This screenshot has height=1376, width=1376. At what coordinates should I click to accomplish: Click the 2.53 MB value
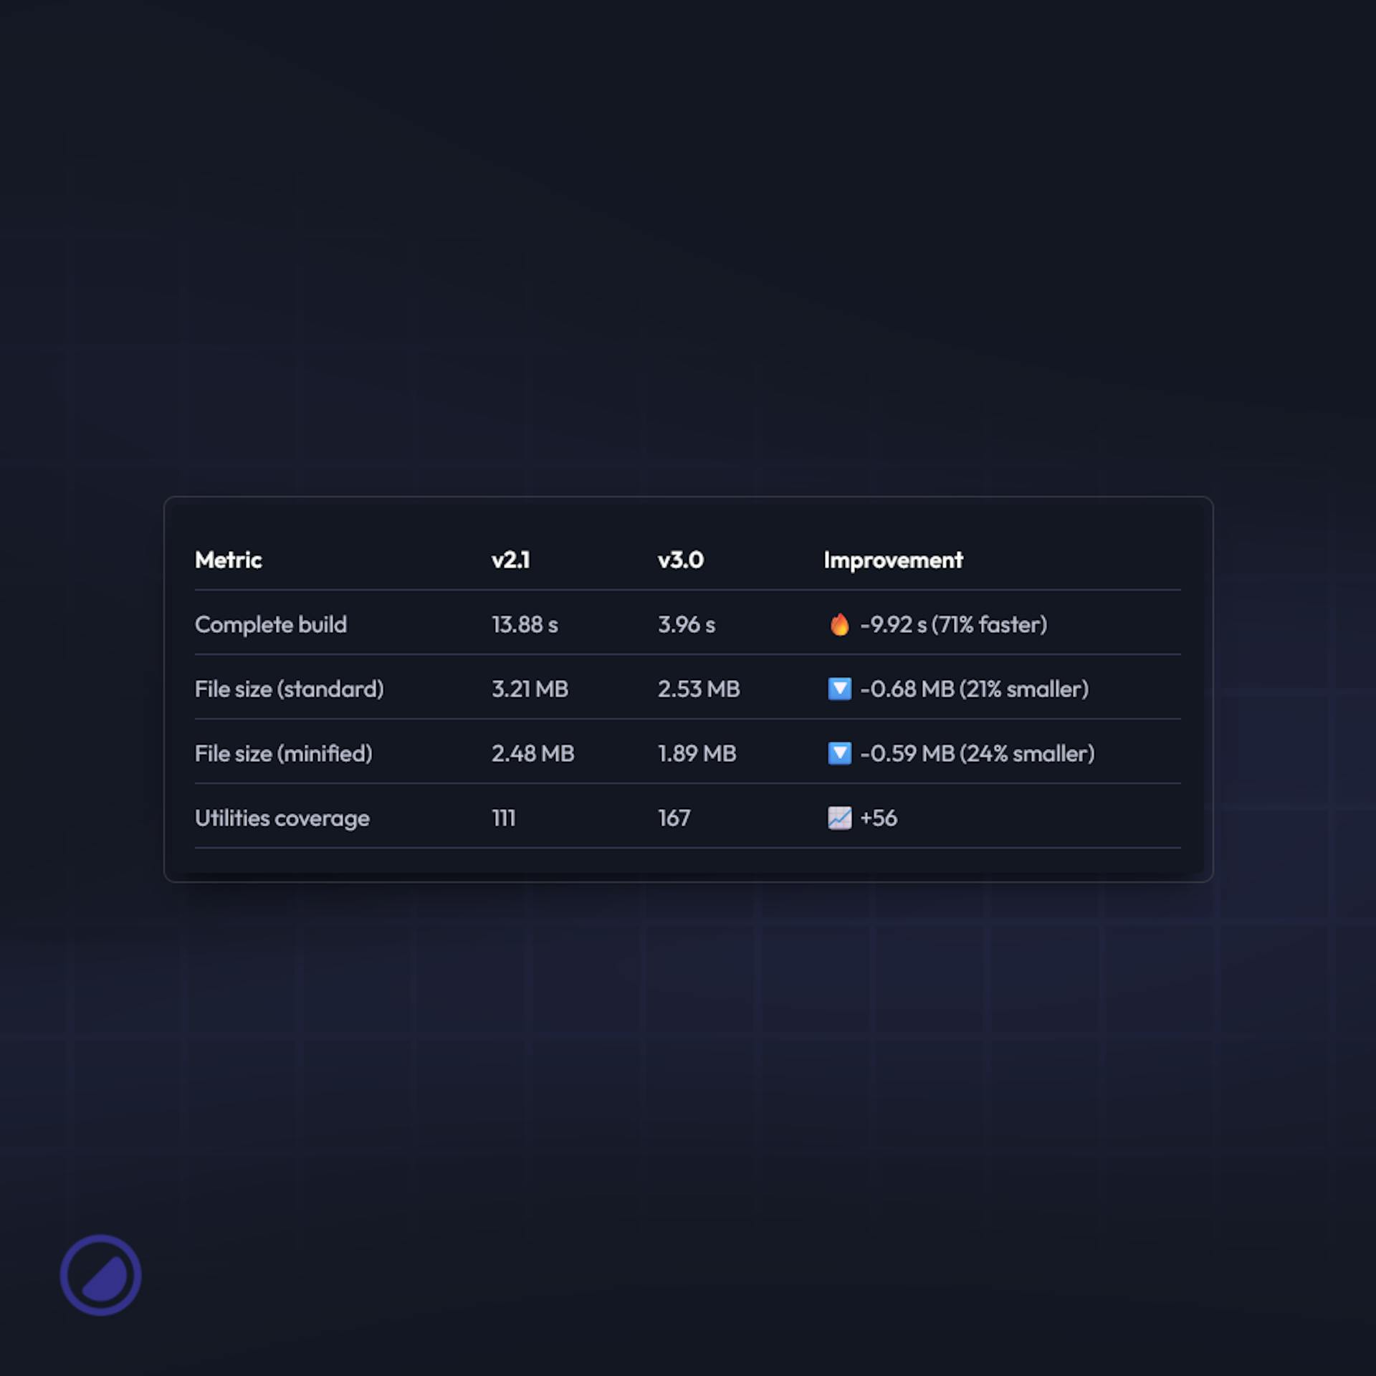click(x=698, y=689)
